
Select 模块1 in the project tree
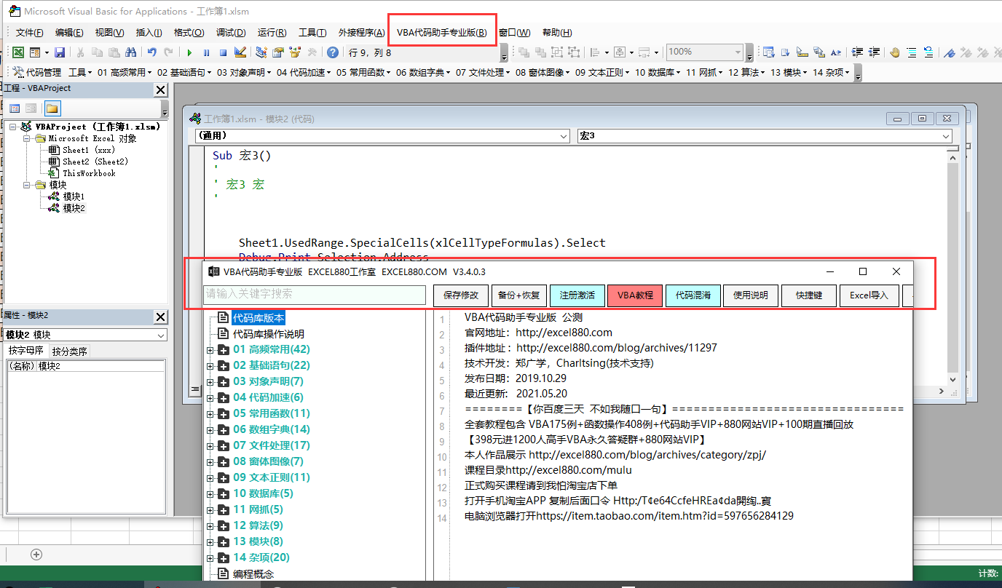coord(74,196)
